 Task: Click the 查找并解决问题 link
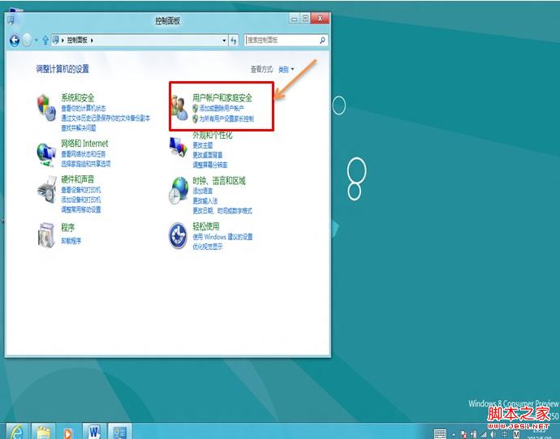[79, 128]
